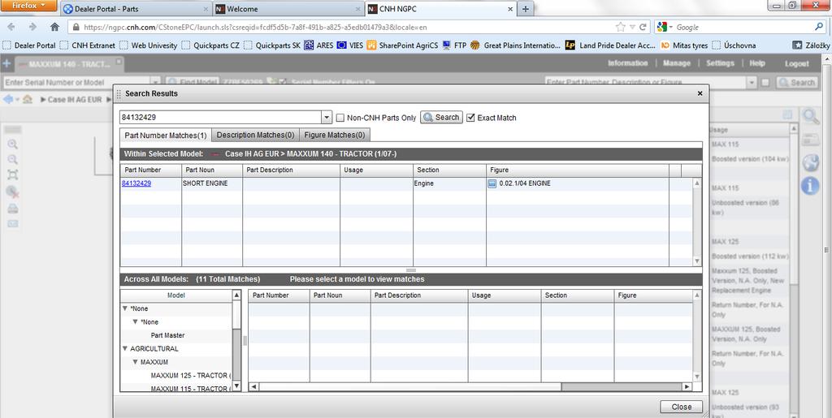Open the serial number or model dropdown arrow

(155, 82)
